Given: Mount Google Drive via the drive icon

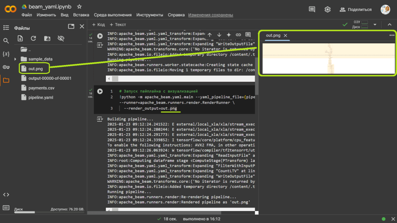Looking at the screenshot, I should tap(47, 38).
